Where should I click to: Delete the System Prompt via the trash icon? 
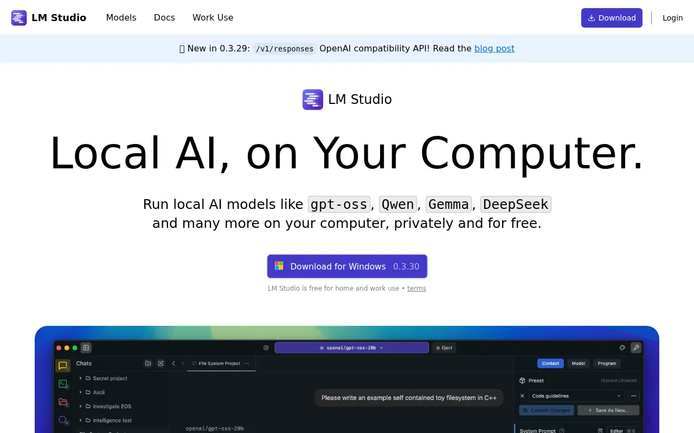coord(600,431)
